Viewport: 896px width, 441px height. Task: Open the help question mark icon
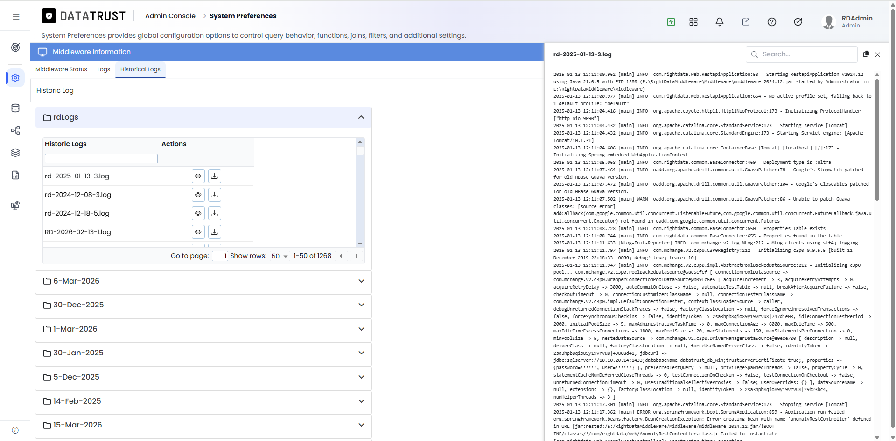pos(772,22)
